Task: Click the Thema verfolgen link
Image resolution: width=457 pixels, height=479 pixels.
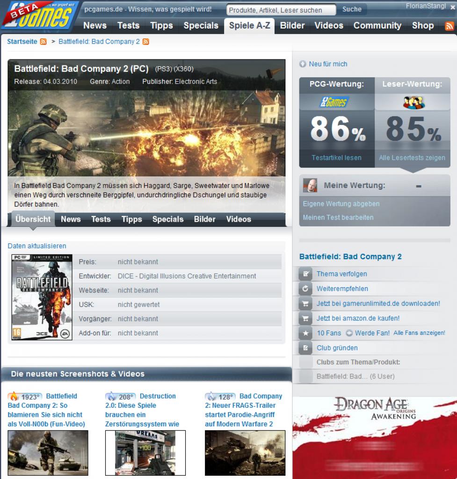Action: pyautogui.click(x=341, y=274)
